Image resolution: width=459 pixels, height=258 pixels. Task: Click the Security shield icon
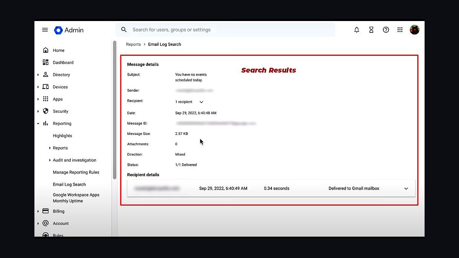46,111
